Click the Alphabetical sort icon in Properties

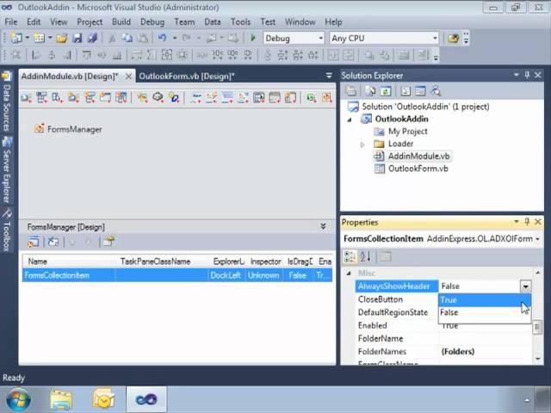click(365, 256)
